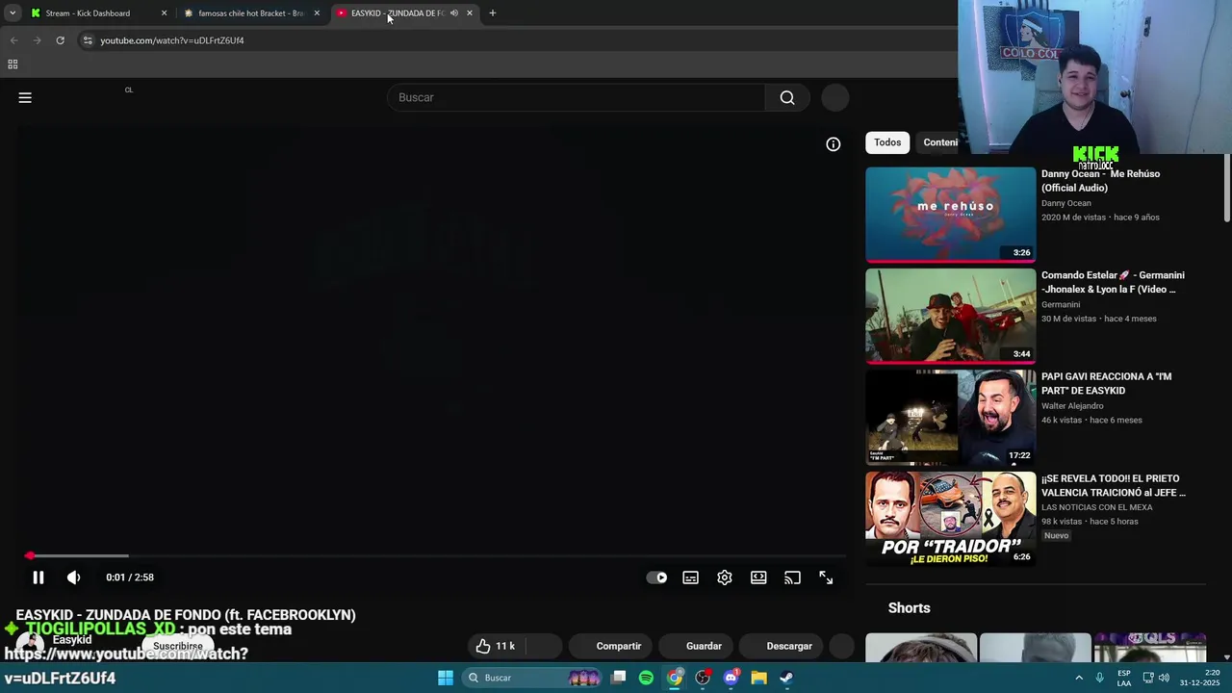Open Google Chrome from the taskbar
1232x693 pixels.
(675, 678)
